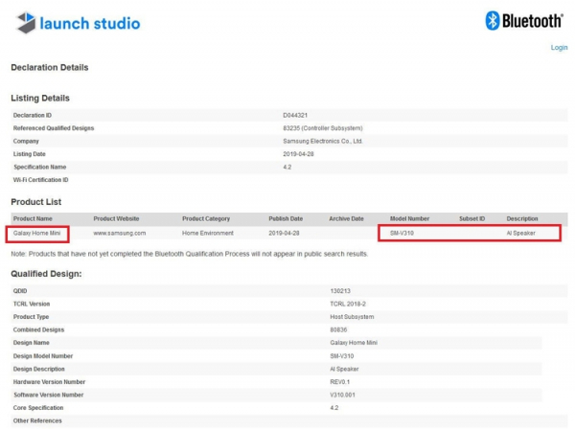Click the SM-V310 model number in Product List
Image resolution: width=575 pixels, height=429 pixels.
click(x=402, y=233)
